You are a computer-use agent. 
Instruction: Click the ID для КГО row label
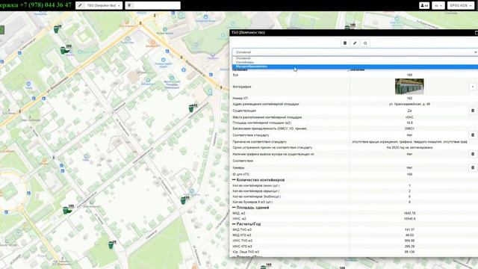click(240, 174)
